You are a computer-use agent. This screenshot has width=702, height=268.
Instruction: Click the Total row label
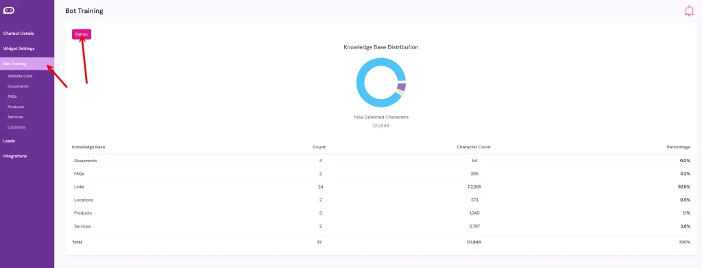tap(77, 242)
